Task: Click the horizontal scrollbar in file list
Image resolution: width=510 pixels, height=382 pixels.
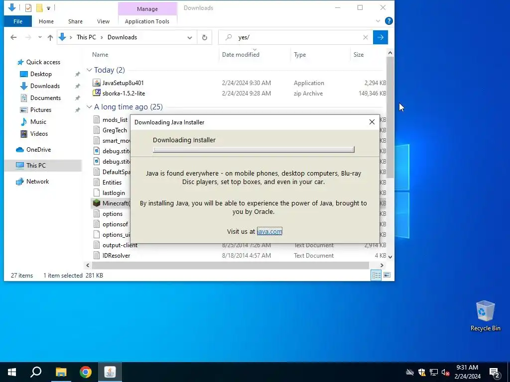Action: tap(230, 266)
